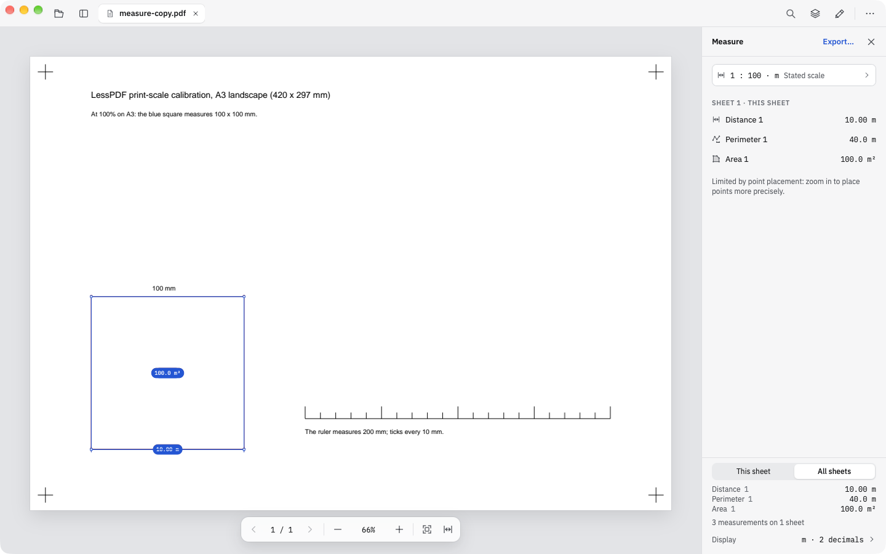Click the Area 1 shape icon
This screenshot has height=554, width=886.
pyautogui.click(x=716, y=159)
